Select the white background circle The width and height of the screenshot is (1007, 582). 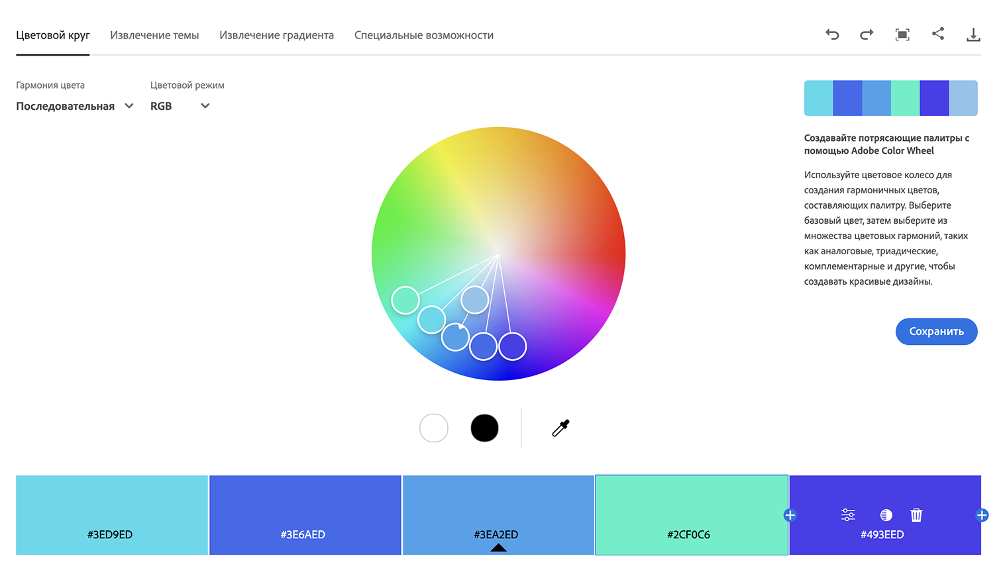point(434,428)
